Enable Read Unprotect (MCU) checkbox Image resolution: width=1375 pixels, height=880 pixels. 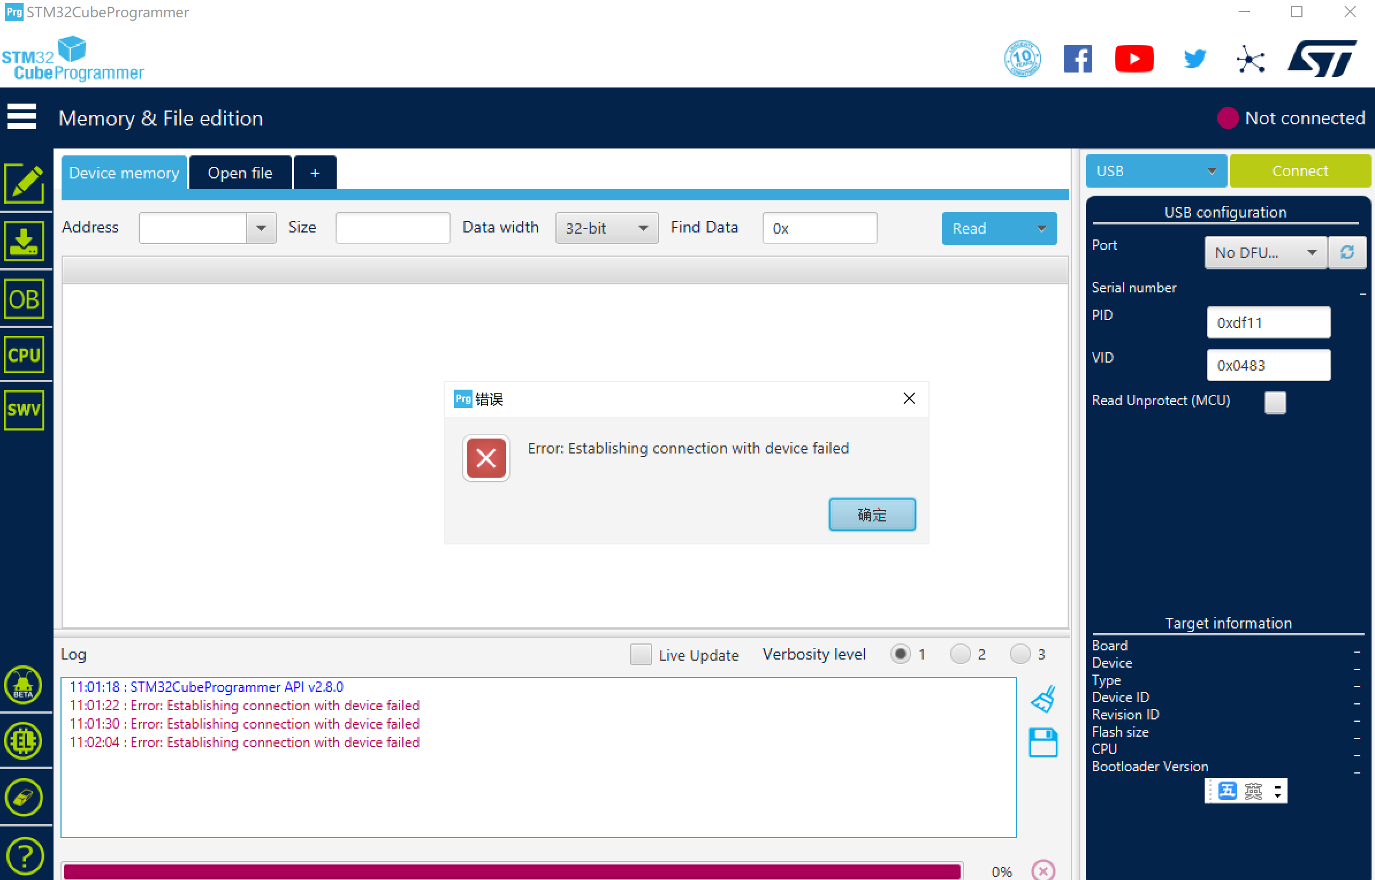coord(1275,402)
